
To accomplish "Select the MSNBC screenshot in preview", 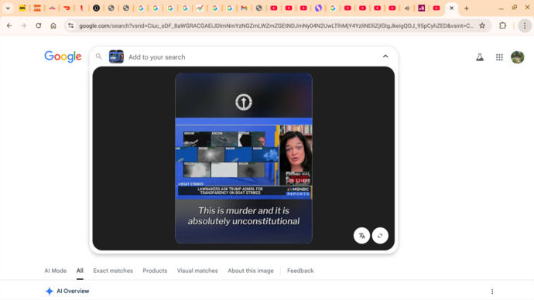I will point(244,159).
